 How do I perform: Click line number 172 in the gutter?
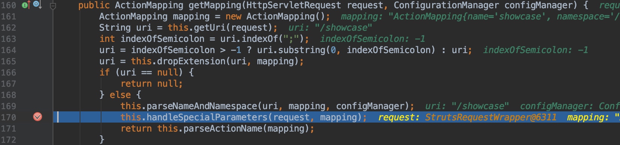tap(8, 140)
